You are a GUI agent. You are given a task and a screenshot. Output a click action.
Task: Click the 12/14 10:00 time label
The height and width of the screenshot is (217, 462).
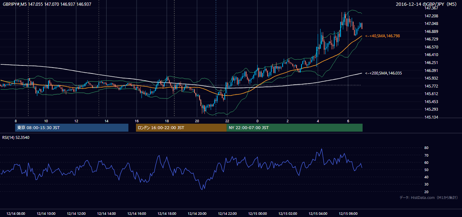tap(46, 214)
